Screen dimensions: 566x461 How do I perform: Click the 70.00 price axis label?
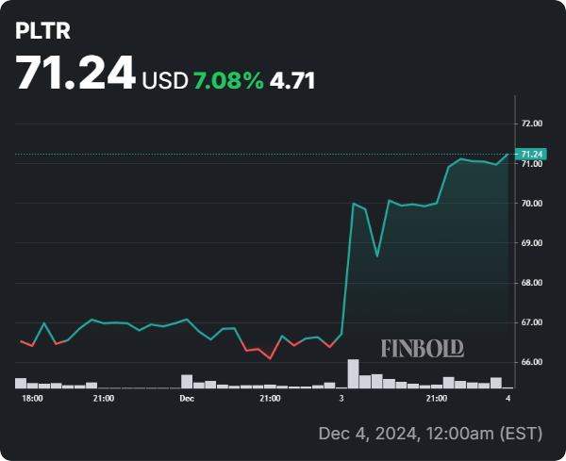coord(532,204)
